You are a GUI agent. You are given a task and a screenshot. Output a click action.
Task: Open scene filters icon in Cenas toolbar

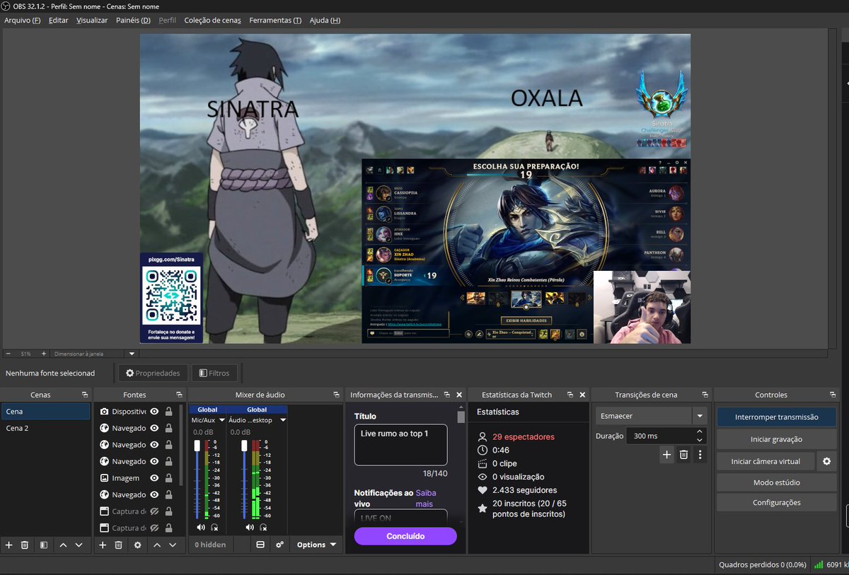tap(43, 545)
